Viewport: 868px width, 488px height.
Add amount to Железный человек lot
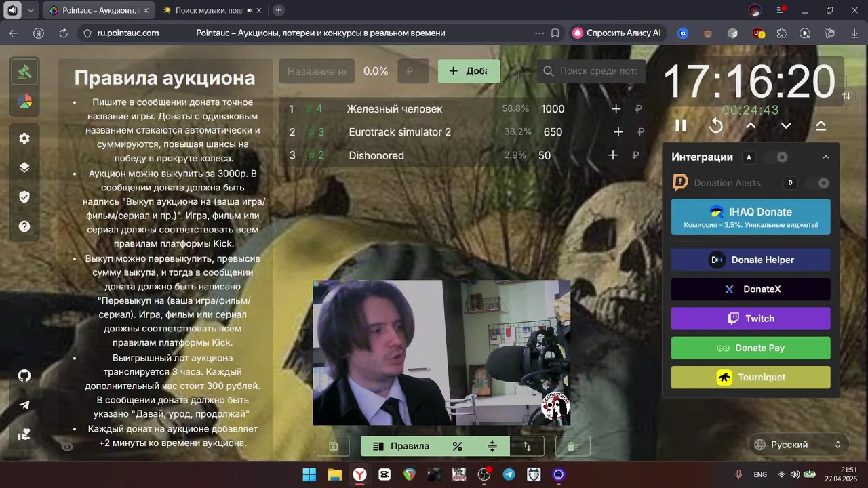616,109
